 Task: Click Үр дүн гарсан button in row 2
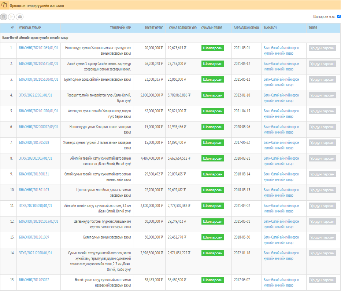coord(322,63)
